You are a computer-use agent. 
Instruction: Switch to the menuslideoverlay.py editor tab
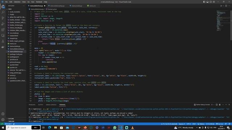(x=57, y=6)
